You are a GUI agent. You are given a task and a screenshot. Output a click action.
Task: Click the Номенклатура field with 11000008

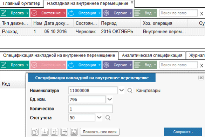(93, 91)
